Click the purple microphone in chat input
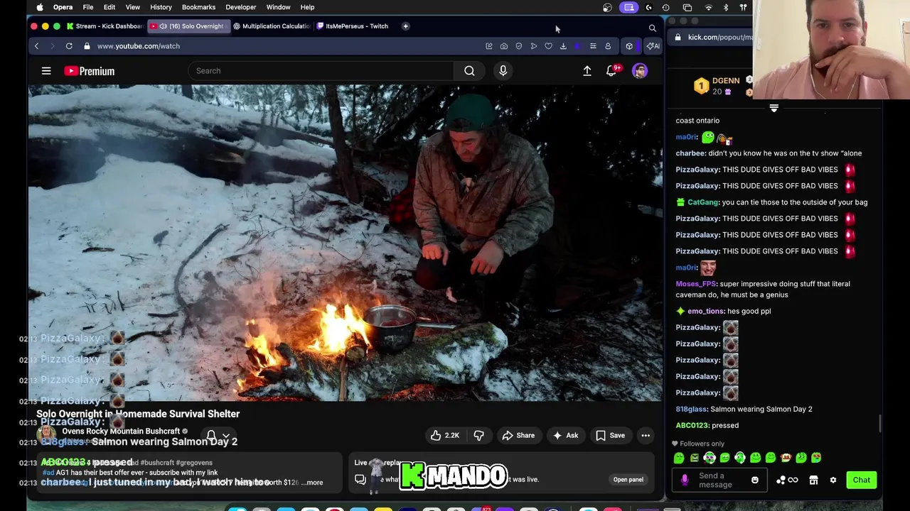This screenshot has height=511, width=910. click(x=685, y=480)
